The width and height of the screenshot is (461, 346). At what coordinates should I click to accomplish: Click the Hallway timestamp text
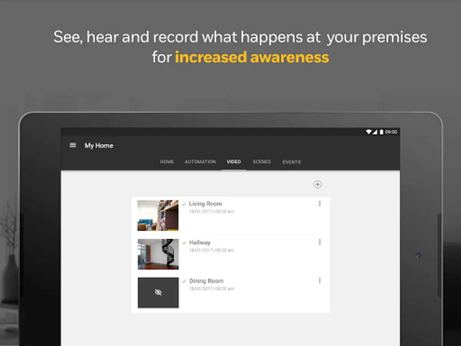point(211,250)
